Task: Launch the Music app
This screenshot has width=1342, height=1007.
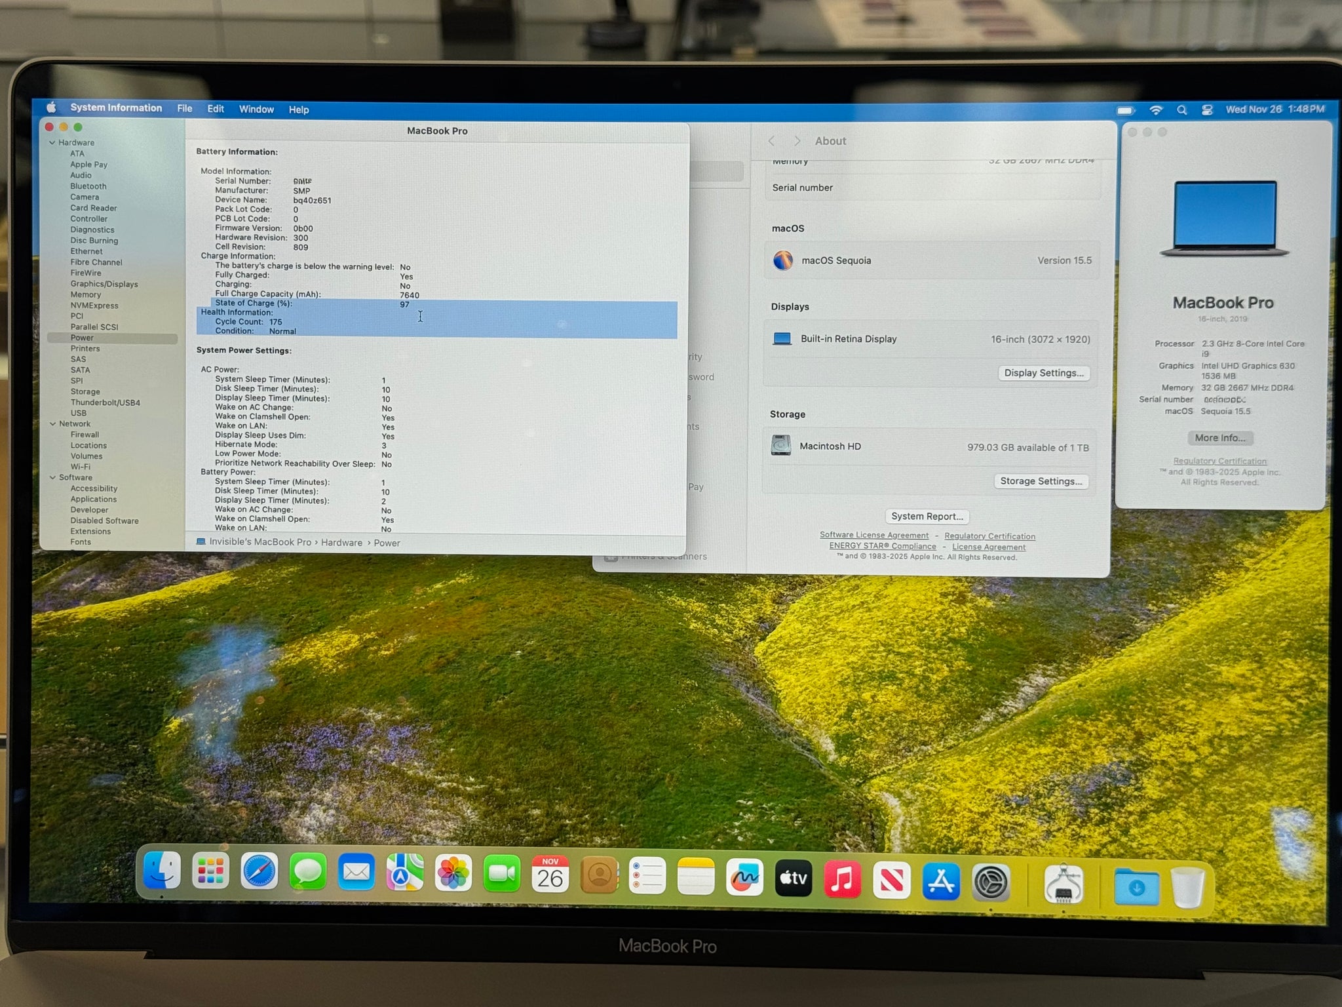Action: 842,879
